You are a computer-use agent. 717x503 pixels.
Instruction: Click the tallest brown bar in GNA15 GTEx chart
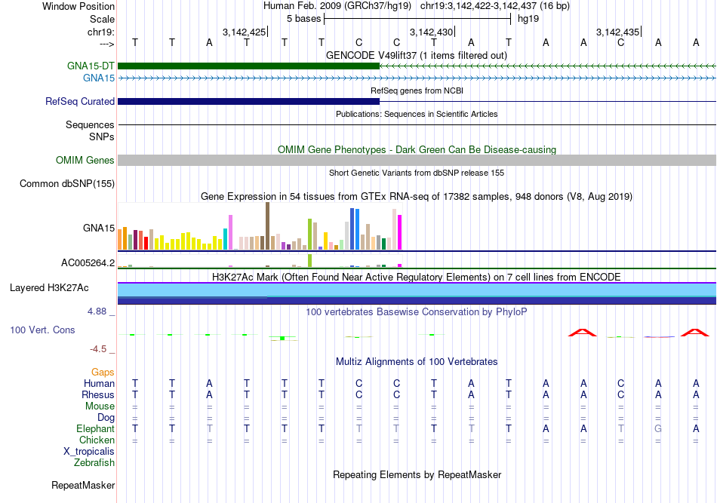click(267, 226)
